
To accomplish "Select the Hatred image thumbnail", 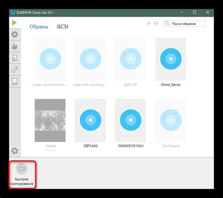I will click(x=50, y=120).
